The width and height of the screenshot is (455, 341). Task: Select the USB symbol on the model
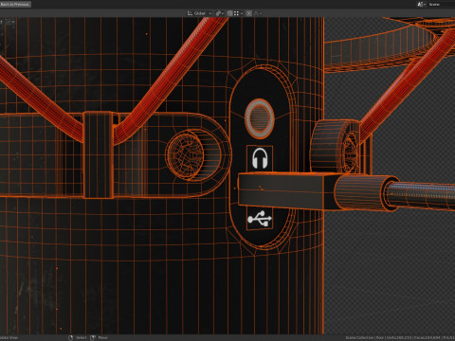click(x=260, y=219)
